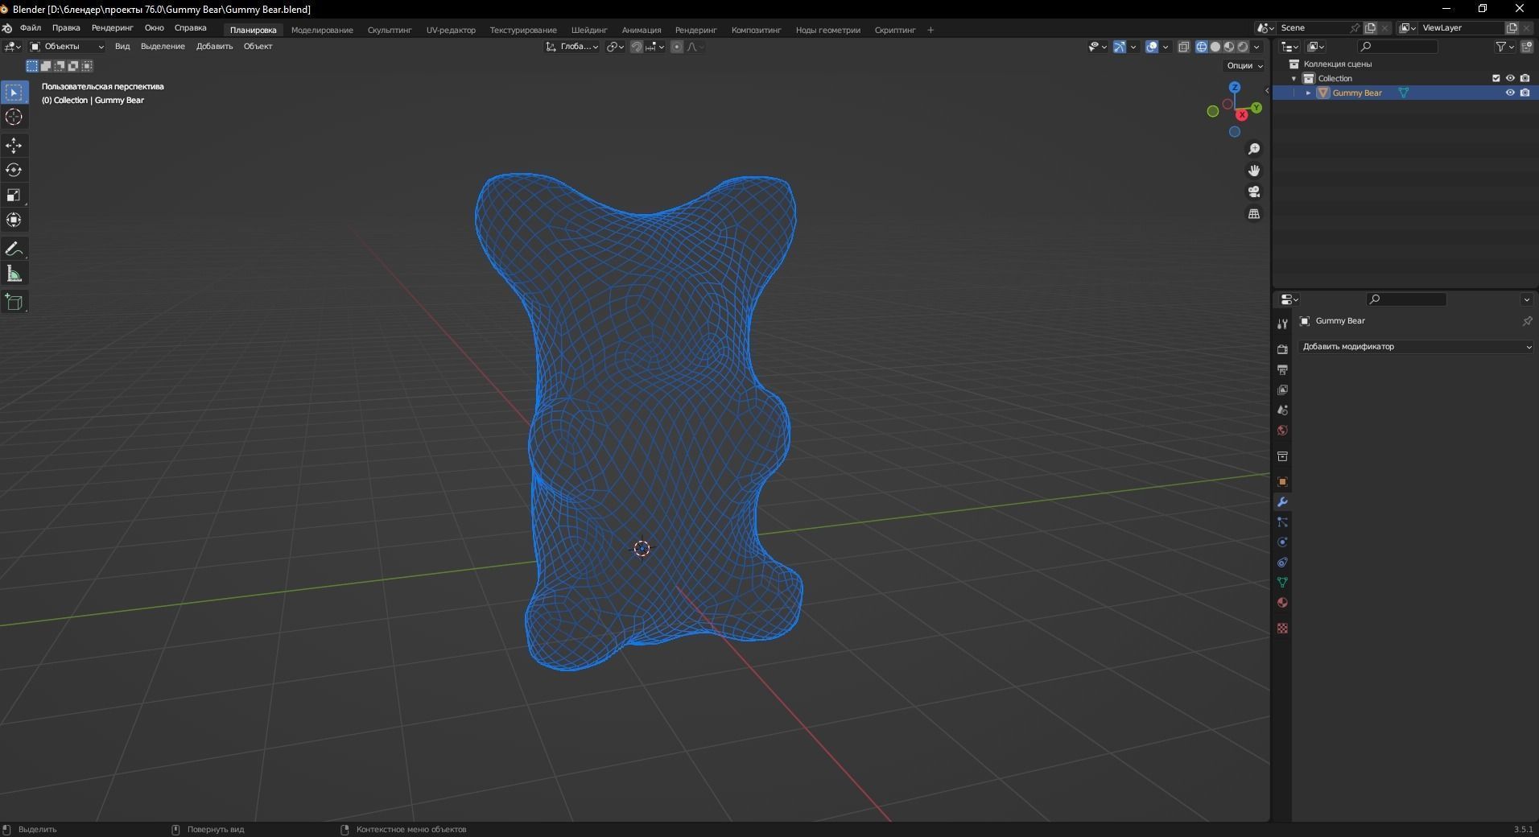Toggle X-ray mode button

coord(1184,47)
